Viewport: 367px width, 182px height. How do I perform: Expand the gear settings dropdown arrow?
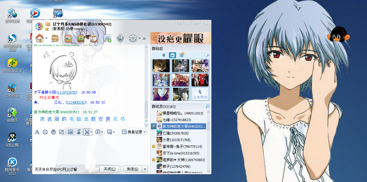(140, 38)
